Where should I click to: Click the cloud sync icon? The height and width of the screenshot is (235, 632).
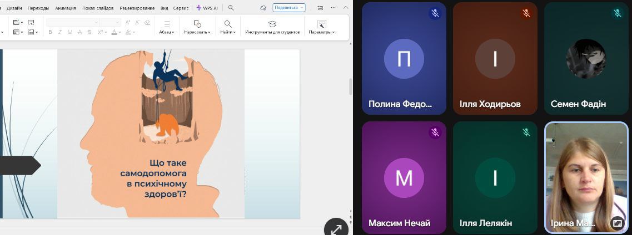point(263,8)
